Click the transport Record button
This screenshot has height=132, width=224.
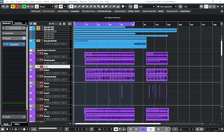click(x=166, y=129)
